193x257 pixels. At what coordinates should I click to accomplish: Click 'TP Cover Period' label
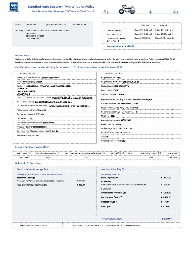[114, 34]
